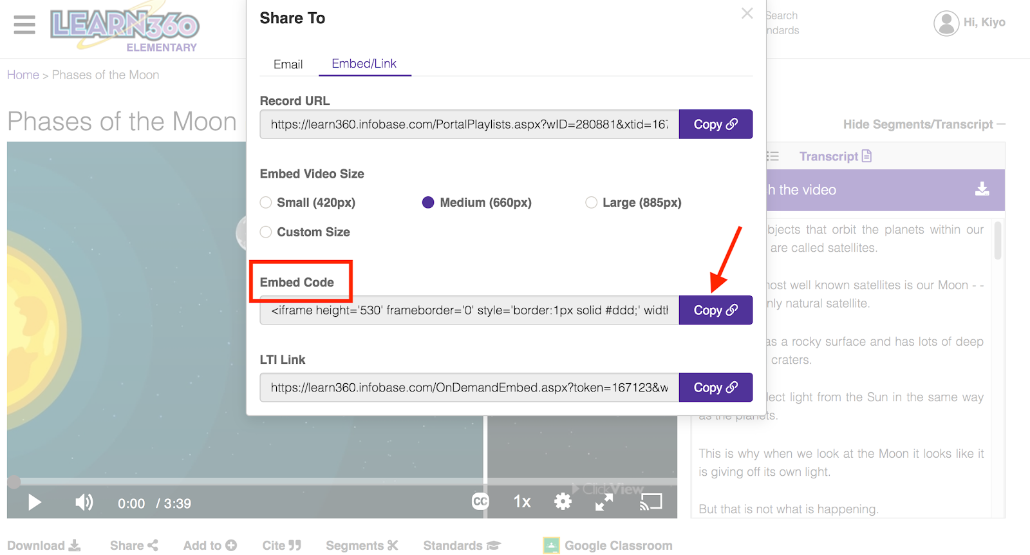This screenshot has height=555, width=1030.
Task: Open the hamburger navigation menu
Action: coord(24,24)
